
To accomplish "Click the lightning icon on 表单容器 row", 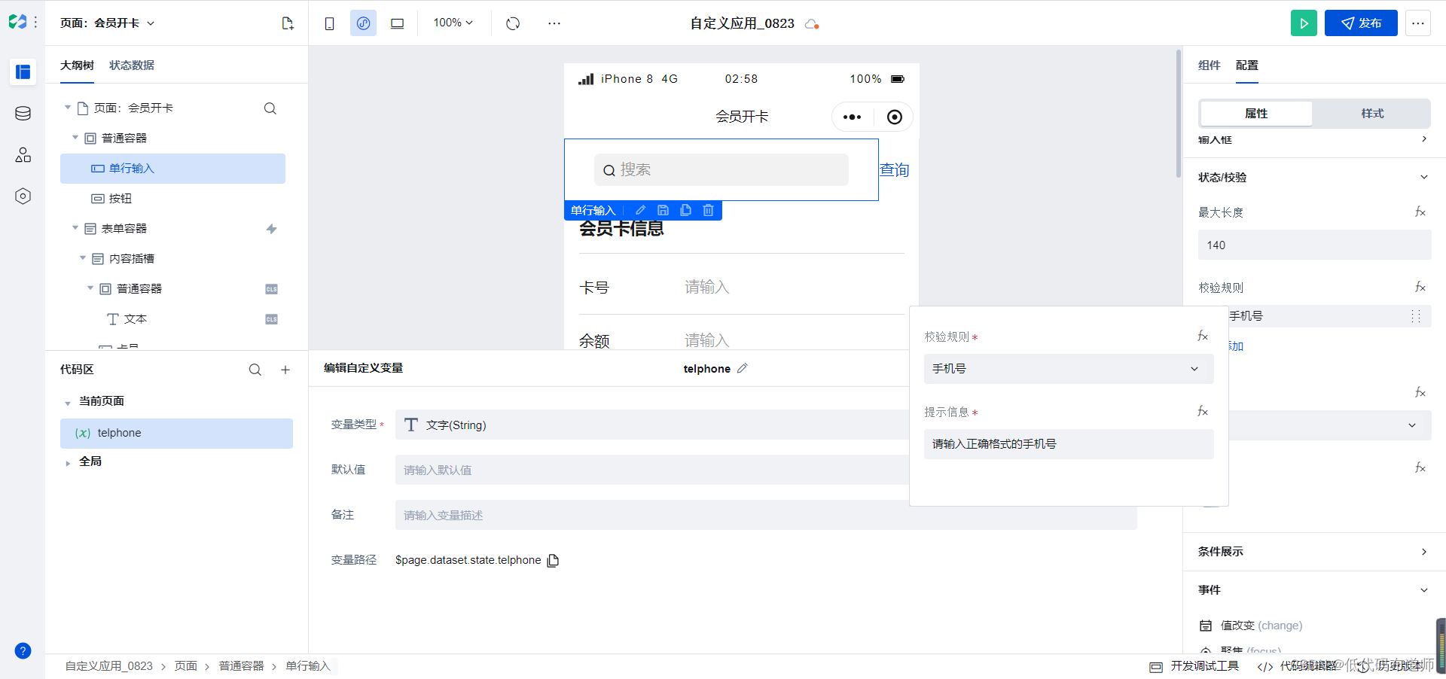I will click(271, 229).
